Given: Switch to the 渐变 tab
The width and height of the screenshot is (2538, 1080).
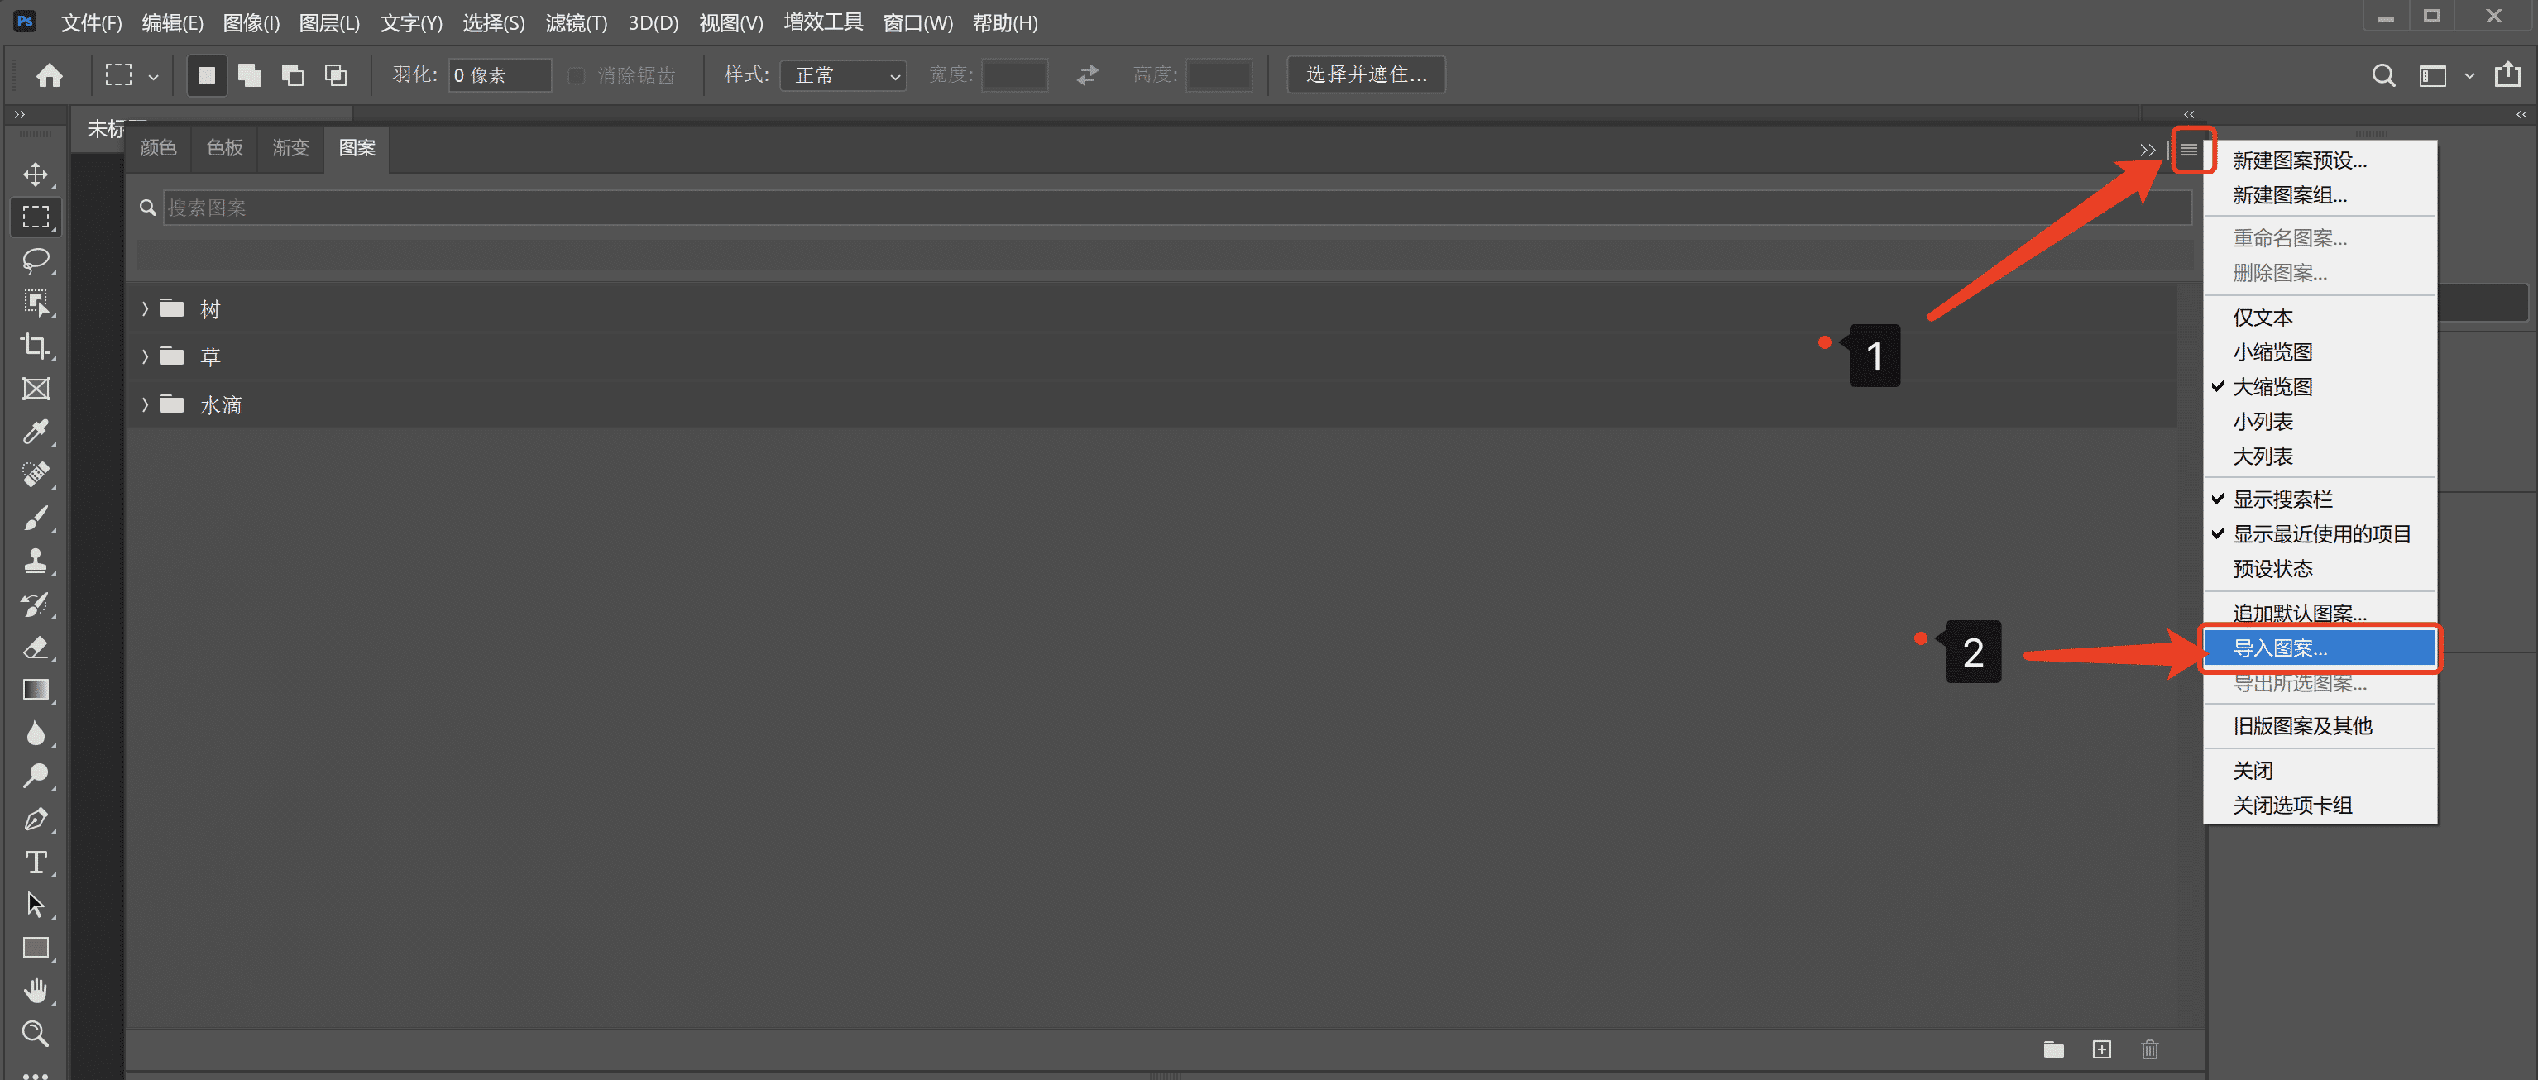Looking at the screenshot, I should pos(290,148).
